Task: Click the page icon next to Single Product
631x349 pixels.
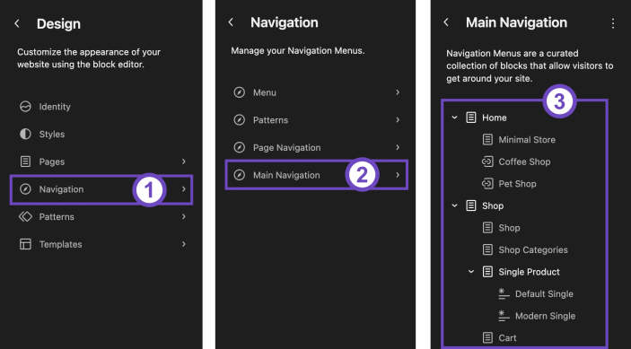Action: [x=487, y=272]
